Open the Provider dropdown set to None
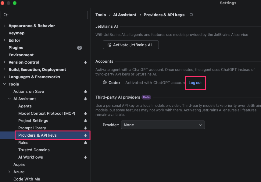Image resolution: width=261 pixels, height=182 pixels. pos(163,125)
